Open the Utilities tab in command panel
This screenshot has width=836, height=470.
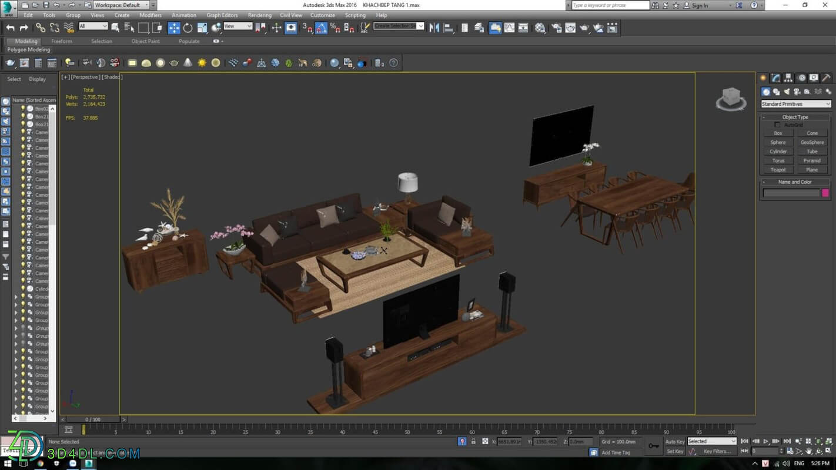coord(827,78)
